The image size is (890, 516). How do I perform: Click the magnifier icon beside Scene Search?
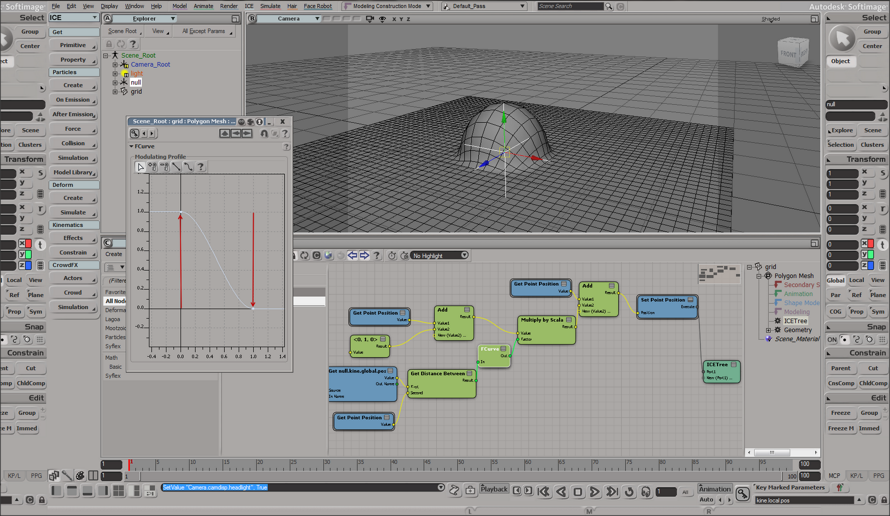click(609, 6)
